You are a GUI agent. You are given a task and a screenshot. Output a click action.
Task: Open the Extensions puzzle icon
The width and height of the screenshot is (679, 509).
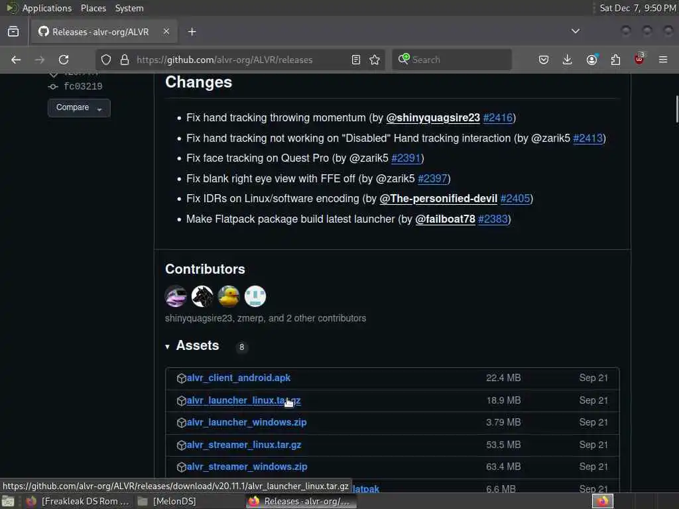click(615, 60)
